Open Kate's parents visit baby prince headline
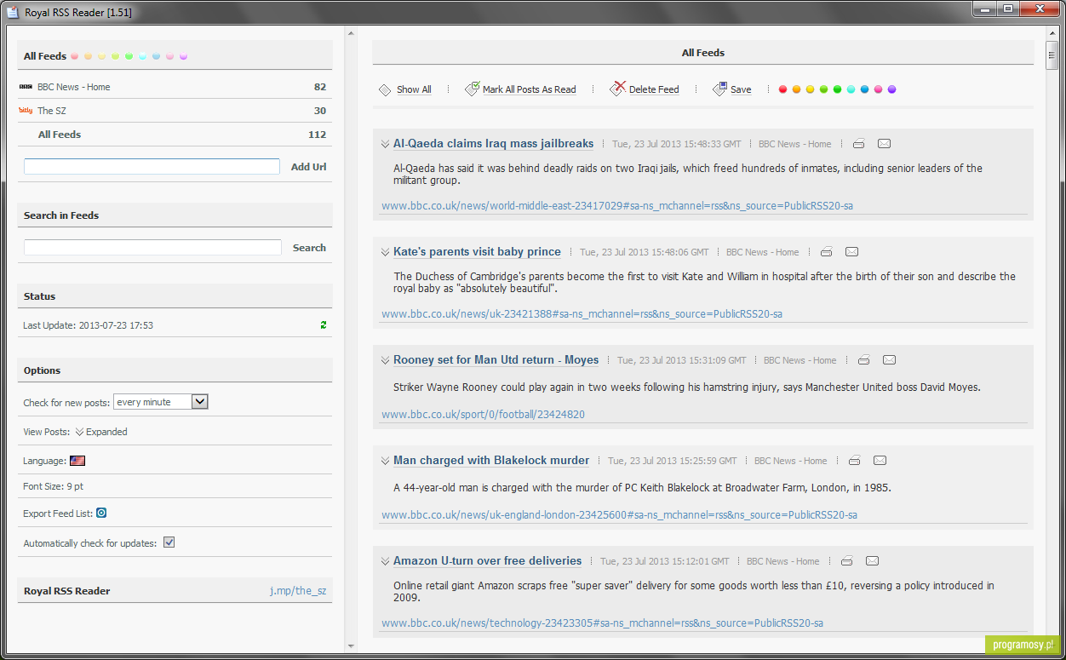Image resolution: width=1066 pixels, height=660 pixels. 477,252
